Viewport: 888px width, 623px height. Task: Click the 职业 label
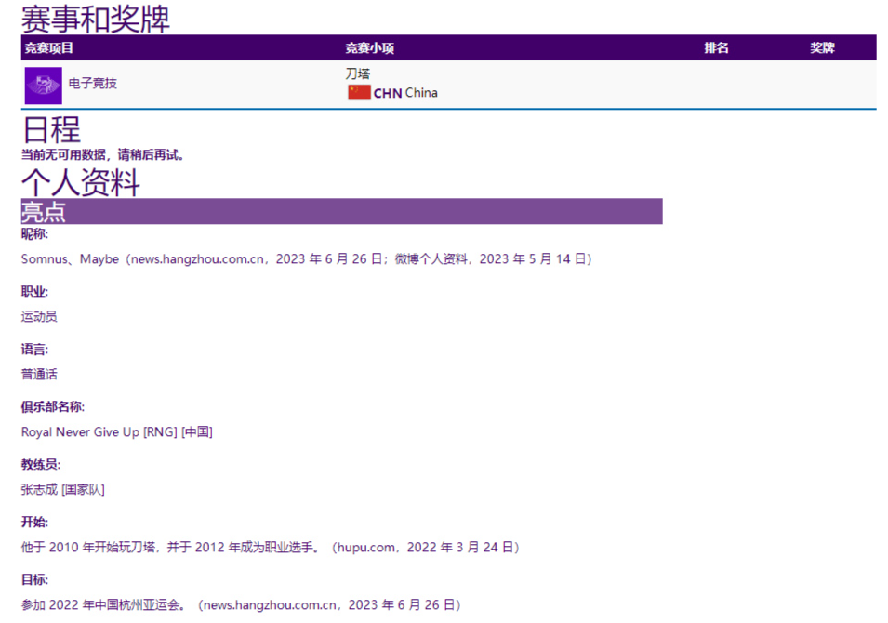(x=34, y=292)
